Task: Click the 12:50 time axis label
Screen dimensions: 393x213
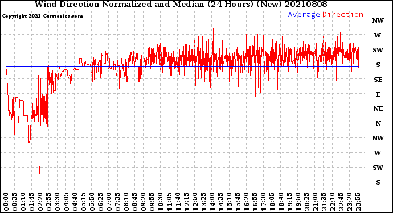Action: [x=195, y=202]
